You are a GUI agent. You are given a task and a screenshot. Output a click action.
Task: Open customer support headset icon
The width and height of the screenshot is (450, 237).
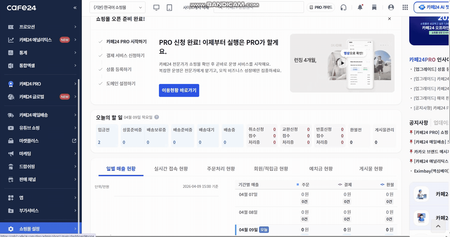[343, 7]
